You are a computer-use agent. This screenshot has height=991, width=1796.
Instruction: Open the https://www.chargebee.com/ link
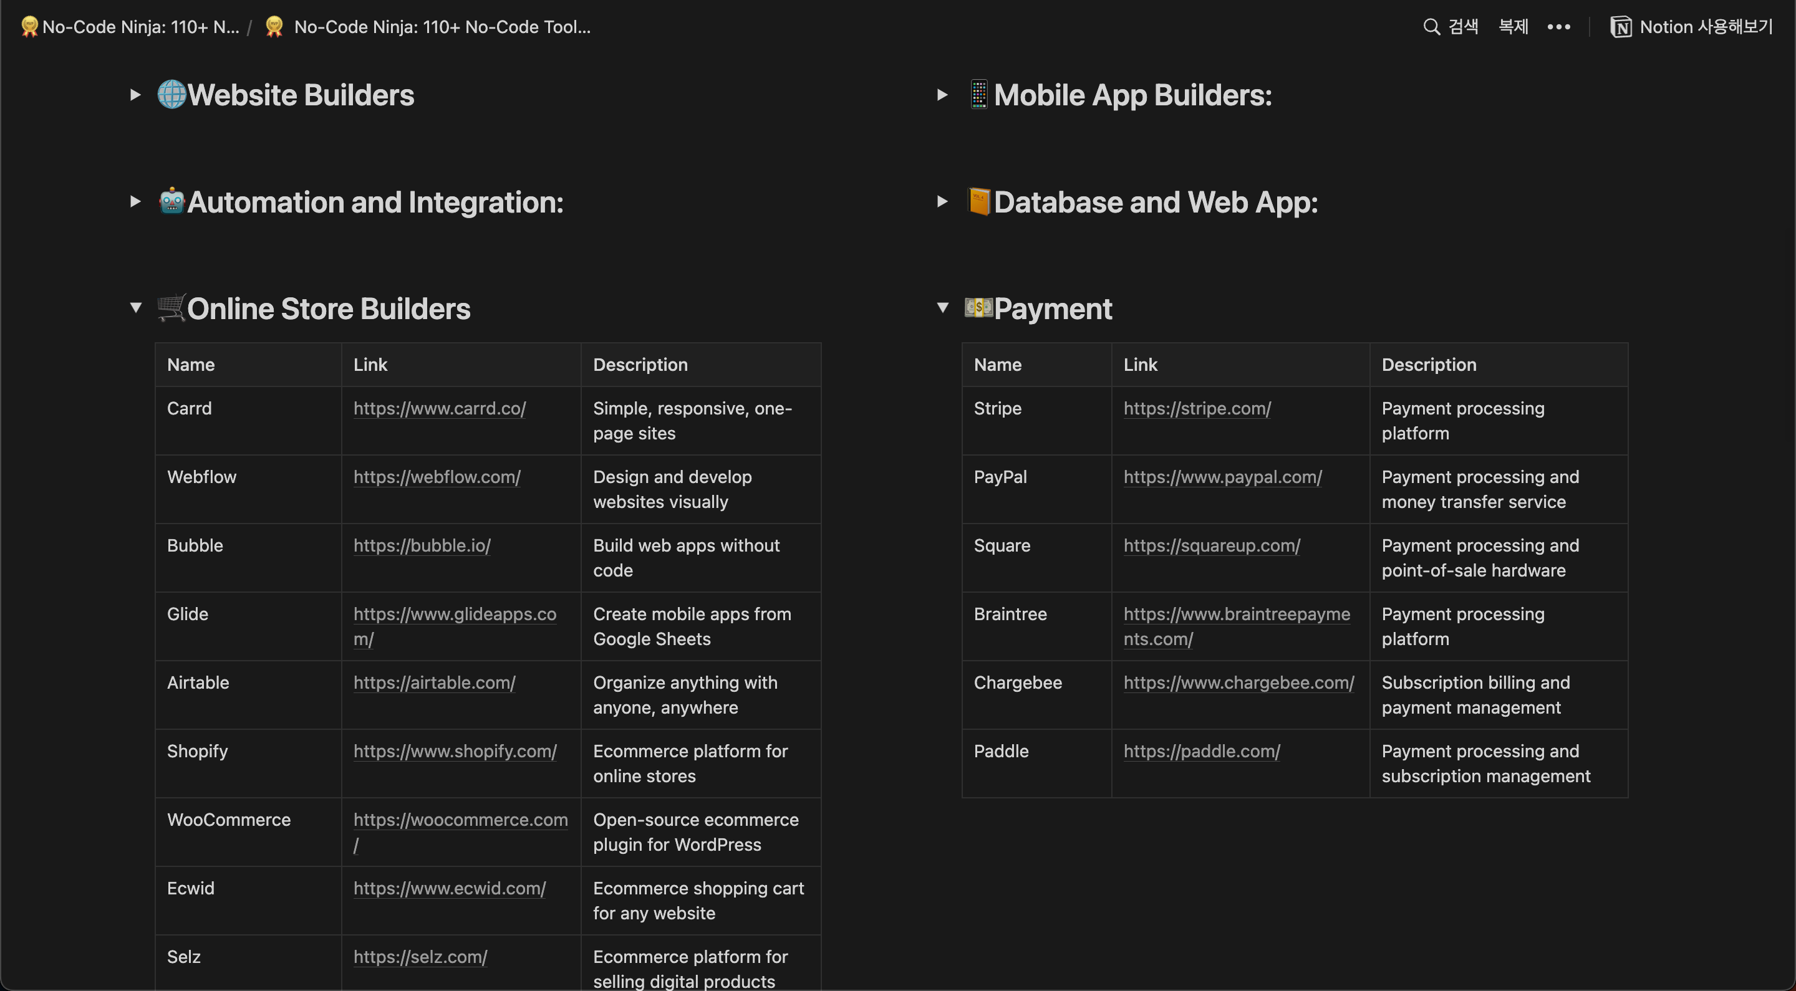click(x=1239, y=682)
